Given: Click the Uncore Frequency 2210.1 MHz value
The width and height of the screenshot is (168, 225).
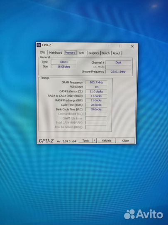Looking at the screenshot, I should (x=118, y=72).
